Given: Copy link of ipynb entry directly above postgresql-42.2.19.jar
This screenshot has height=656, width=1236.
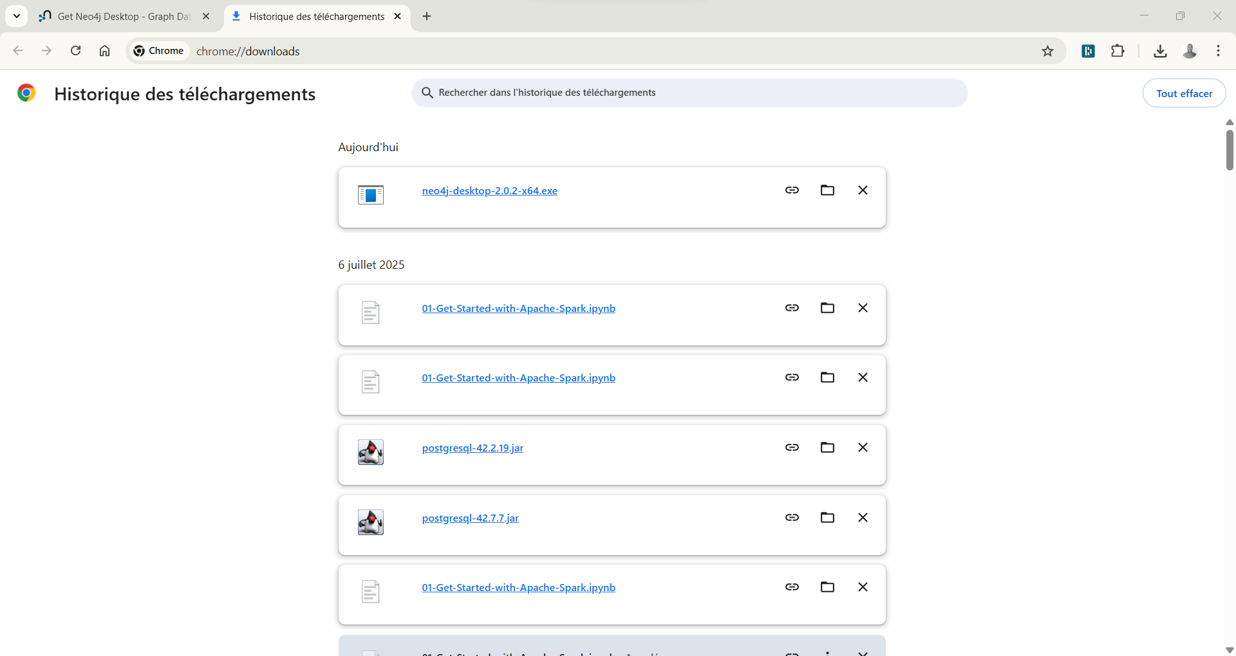Looking at the screenshot, I should click(792, 377).
